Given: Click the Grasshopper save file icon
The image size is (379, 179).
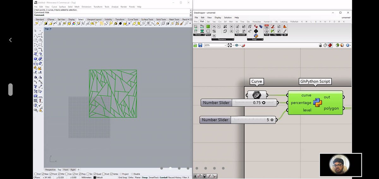Looking at the screenshot, I should 200,45.
